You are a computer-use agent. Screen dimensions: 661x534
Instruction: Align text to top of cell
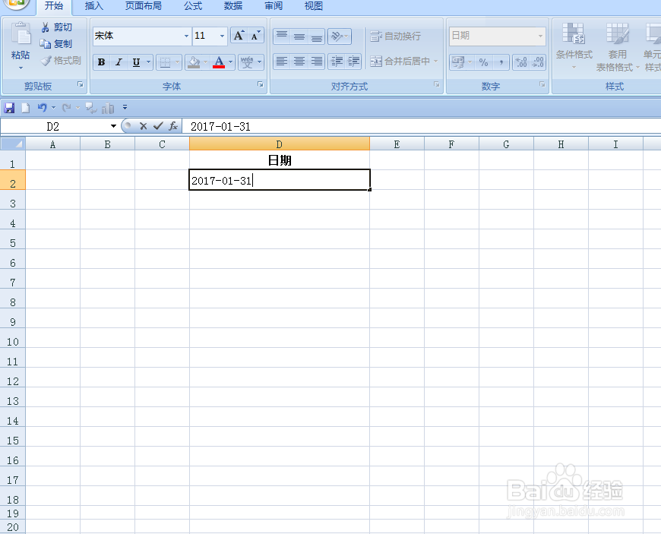[x=282, y=36]
